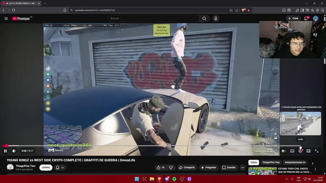
Task: Click the red playhead scrubber dot
Action: 7,146
